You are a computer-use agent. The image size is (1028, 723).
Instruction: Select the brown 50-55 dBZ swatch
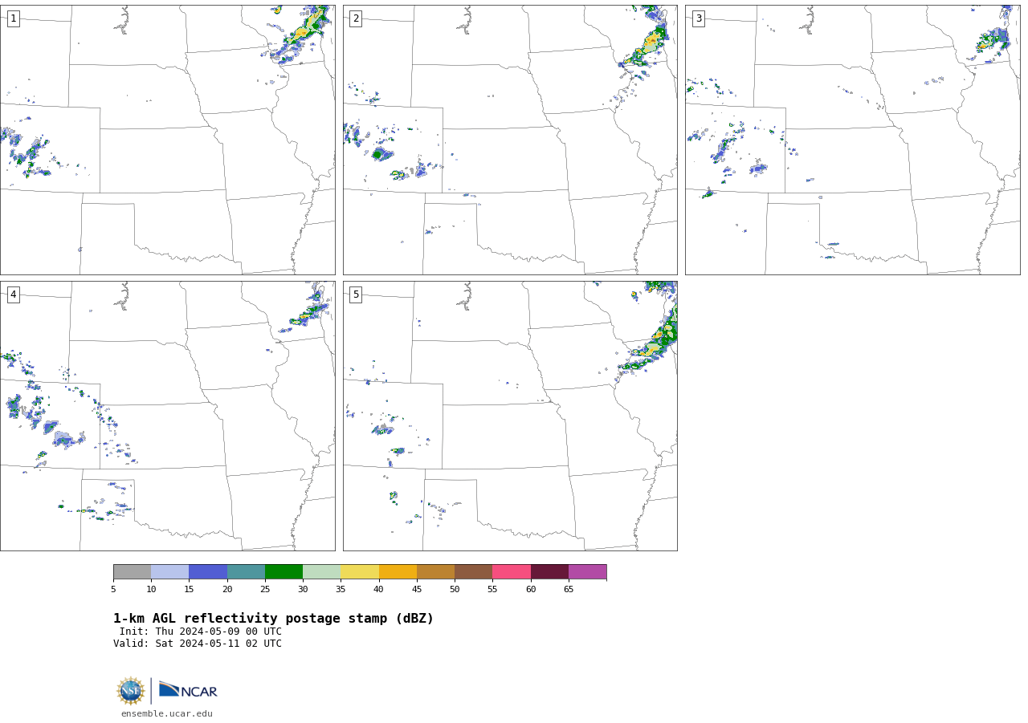coord(474,572)
